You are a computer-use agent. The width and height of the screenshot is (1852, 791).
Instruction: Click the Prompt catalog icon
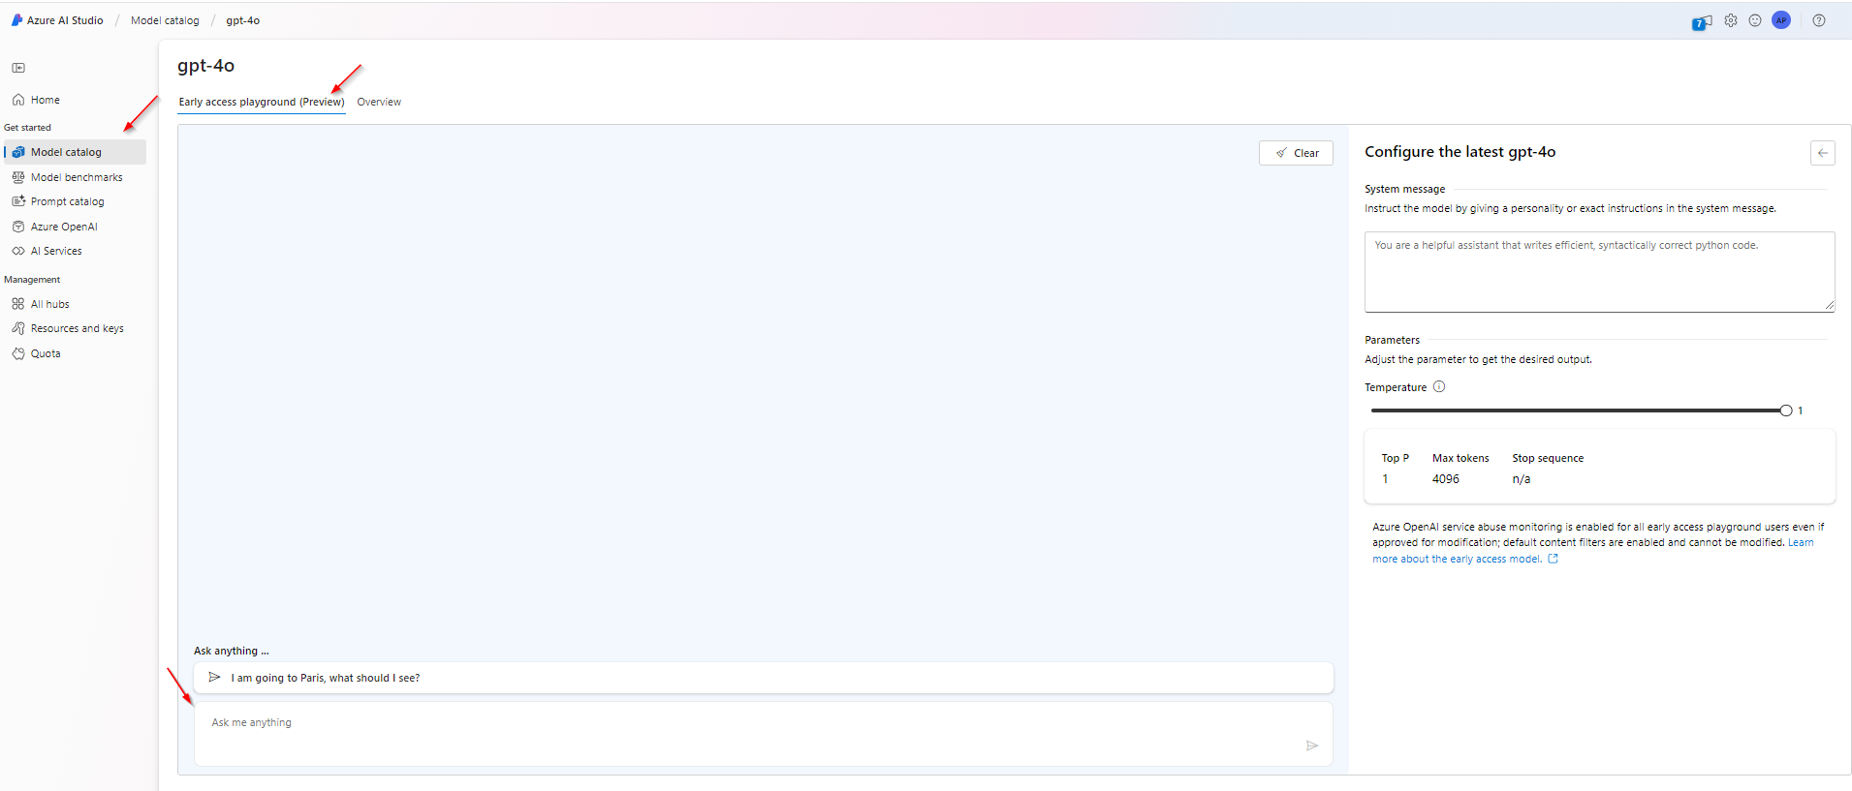pyautogui.click(x=18, y=201)
